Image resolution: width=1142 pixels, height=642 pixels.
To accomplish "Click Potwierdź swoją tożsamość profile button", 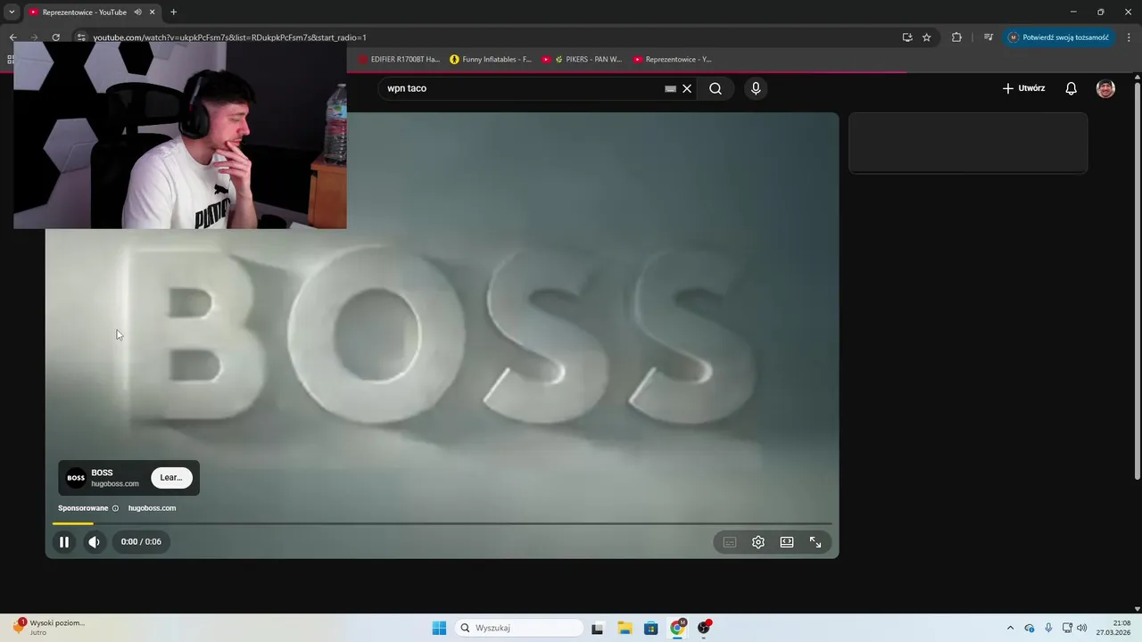I will point(1058,37).
